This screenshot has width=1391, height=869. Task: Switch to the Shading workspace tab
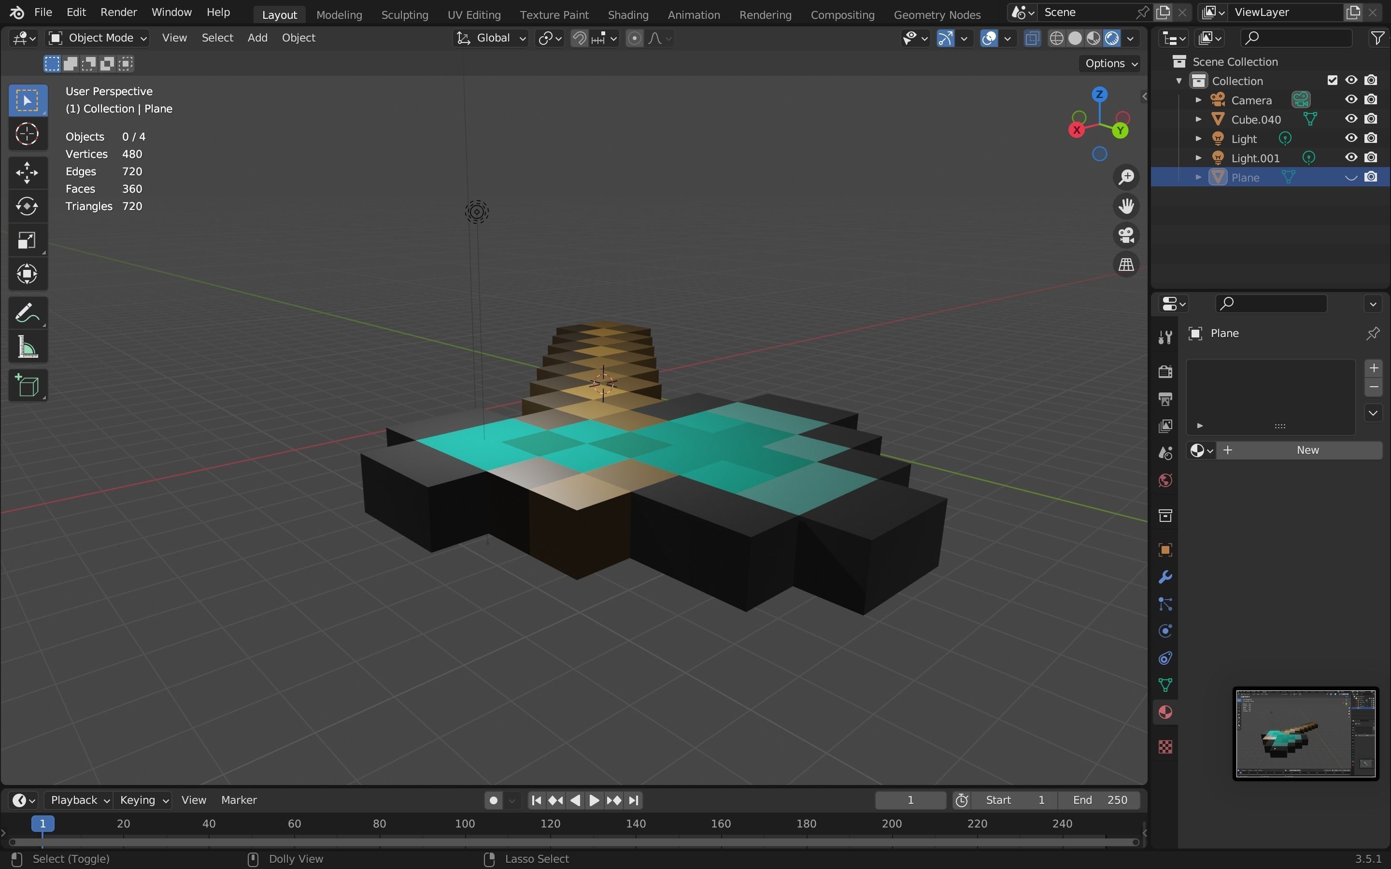click(628, 14)
